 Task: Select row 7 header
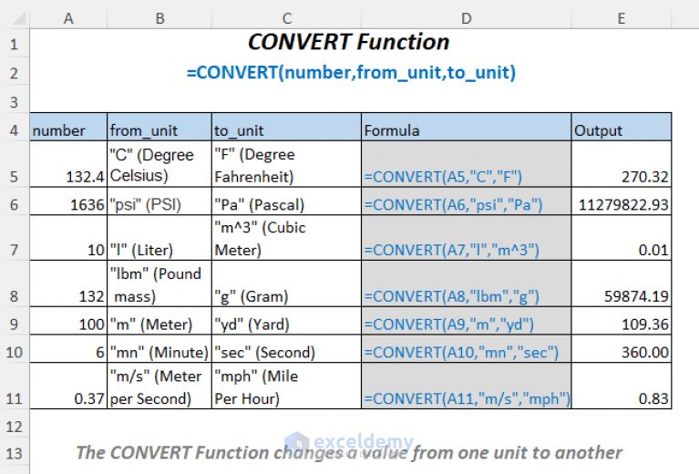coord(15,238)
